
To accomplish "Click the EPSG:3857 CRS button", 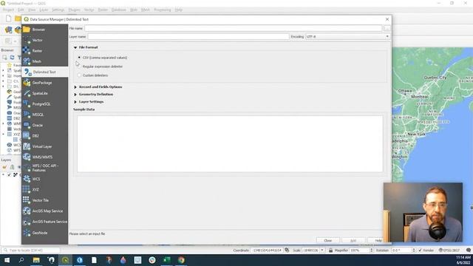I will pos(449,250).
